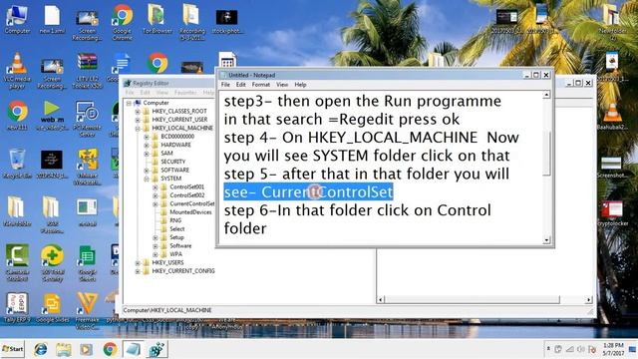Screen dimensions: 638x359
Task: Switch to Notepad taskbar button
Action: 133,349
